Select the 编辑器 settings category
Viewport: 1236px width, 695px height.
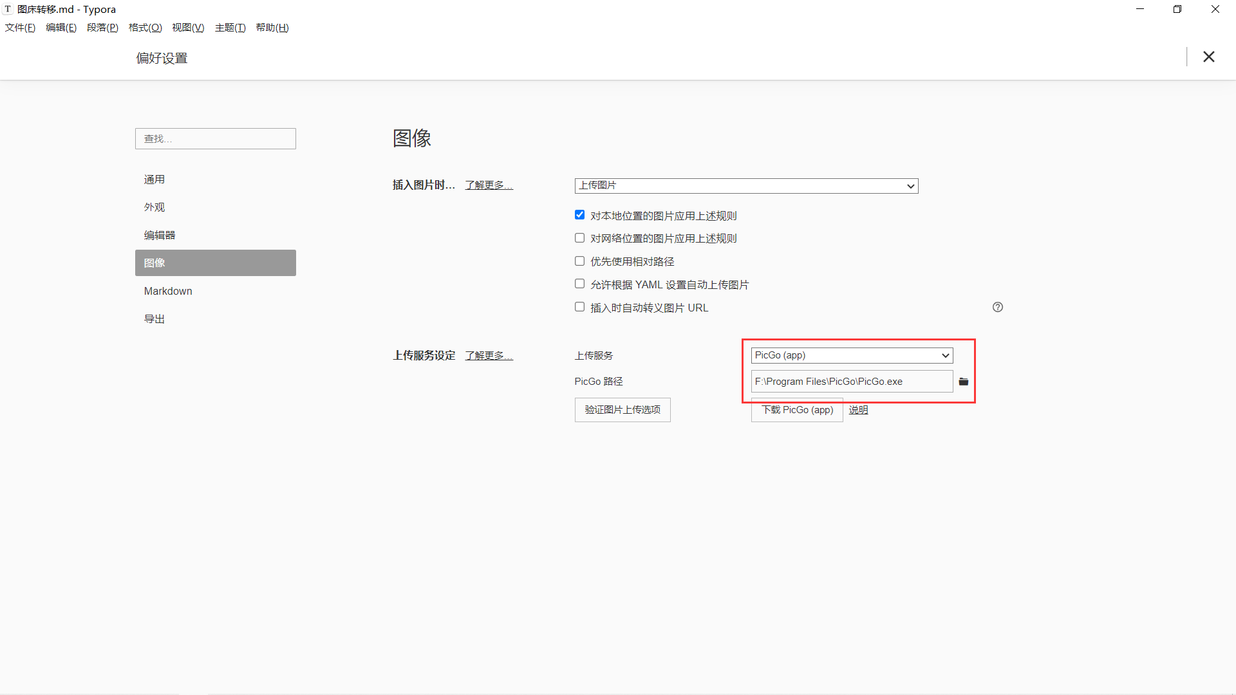tap(216, 236)
